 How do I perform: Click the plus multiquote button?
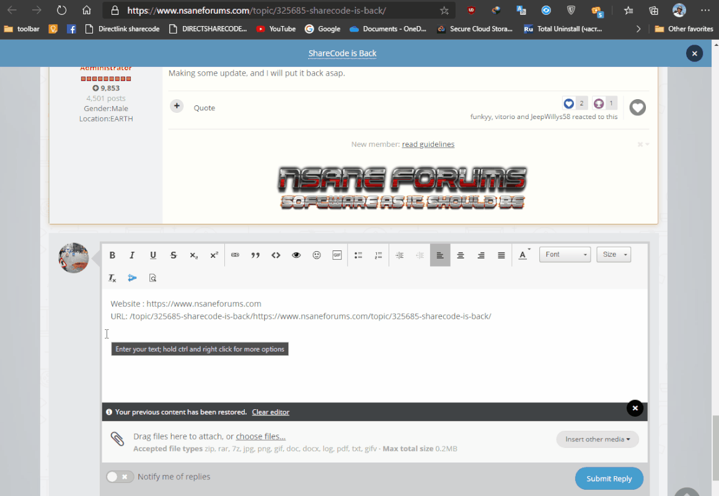coord(177,106)
